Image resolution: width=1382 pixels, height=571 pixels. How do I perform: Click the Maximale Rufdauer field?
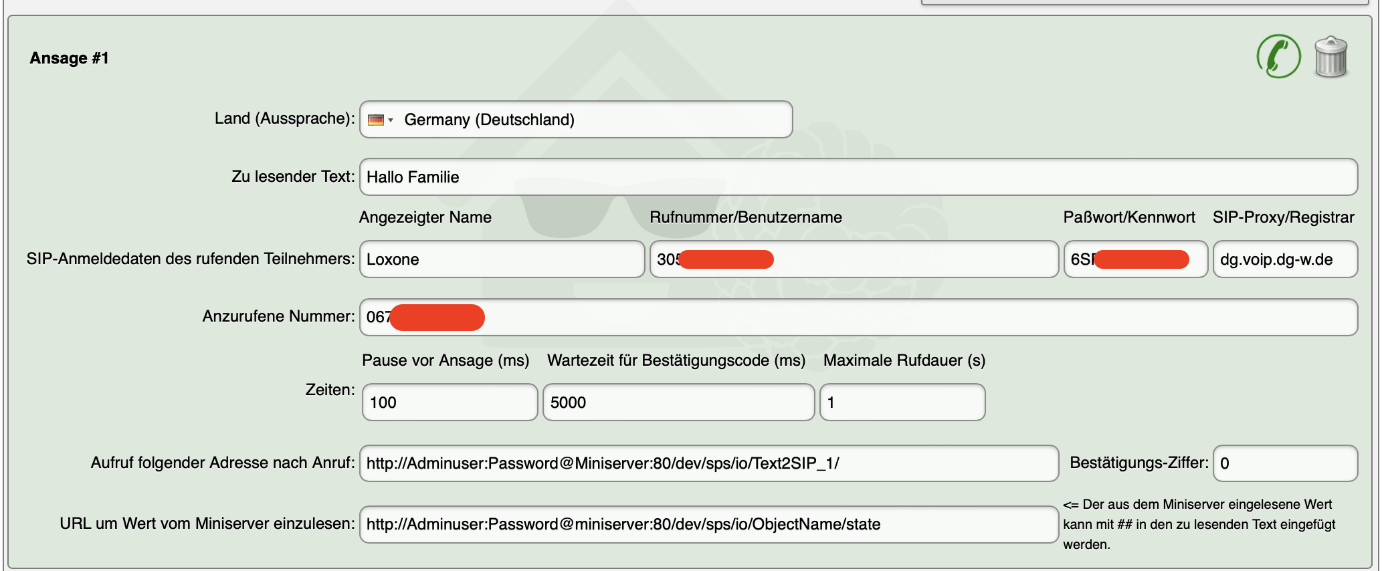click(902, 403)
